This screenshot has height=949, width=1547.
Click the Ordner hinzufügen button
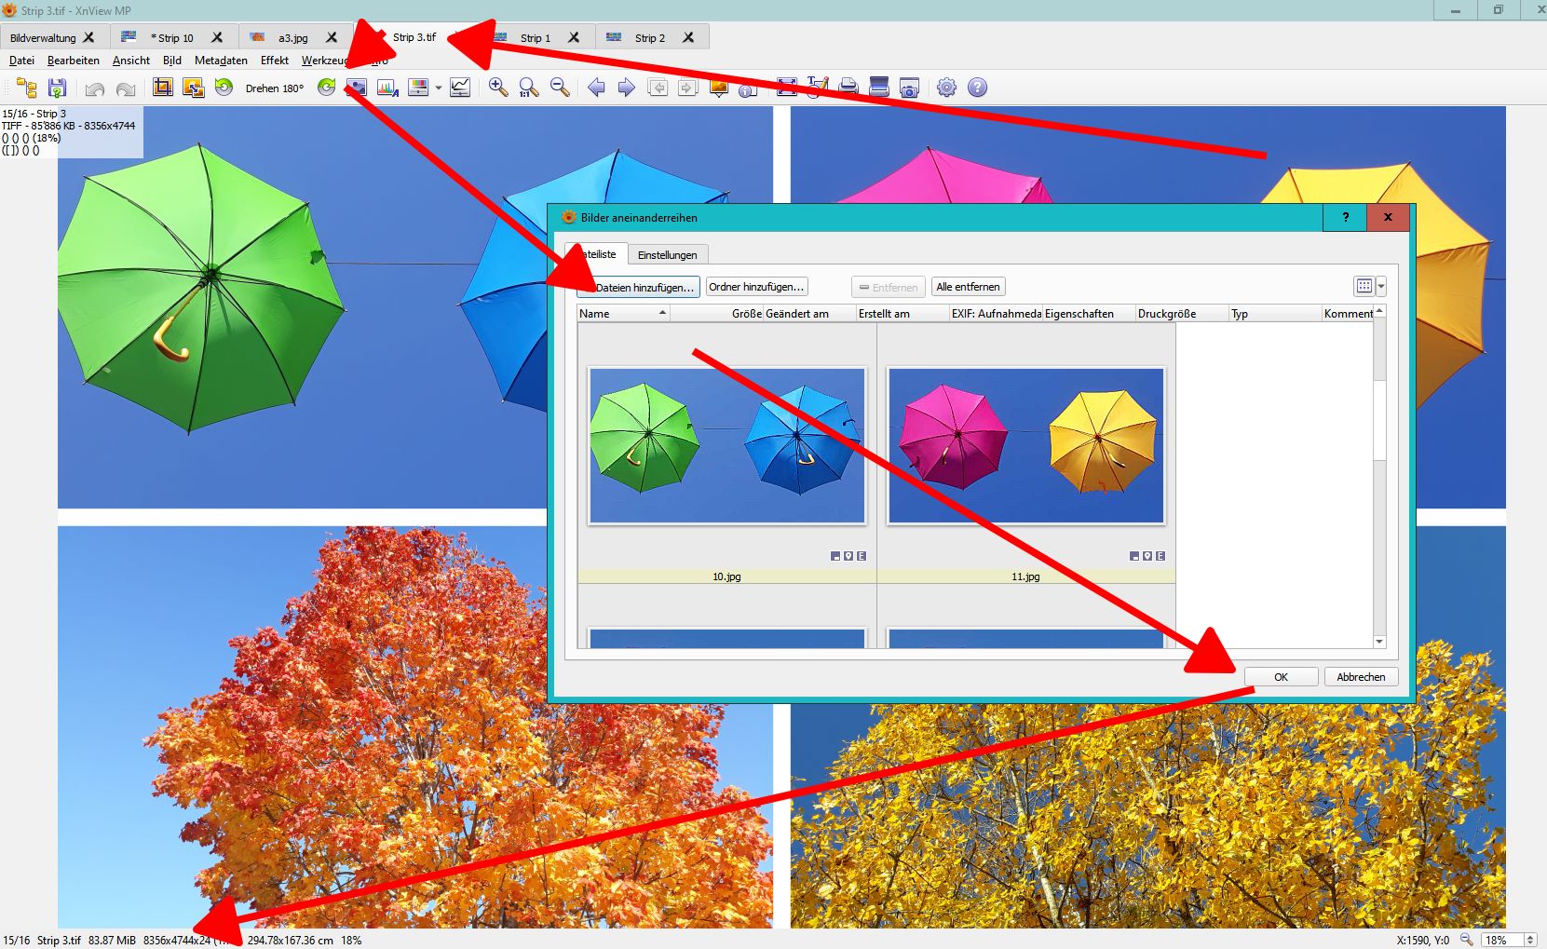[756, 287]
